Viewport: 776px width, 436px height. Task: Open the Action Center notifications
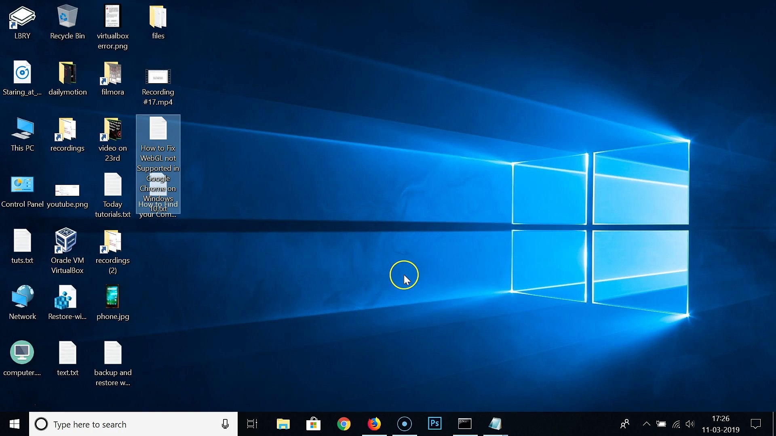(x=756, y=424)
